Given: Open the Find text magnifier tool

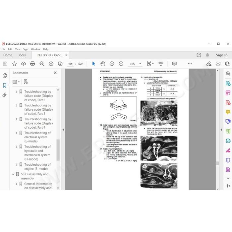Looking at the screenshot, I should click(42, 64).
